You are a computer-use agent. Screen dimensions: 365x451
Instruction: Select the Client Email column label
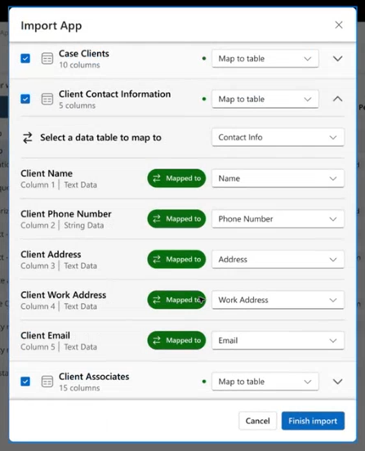(45, 336)
